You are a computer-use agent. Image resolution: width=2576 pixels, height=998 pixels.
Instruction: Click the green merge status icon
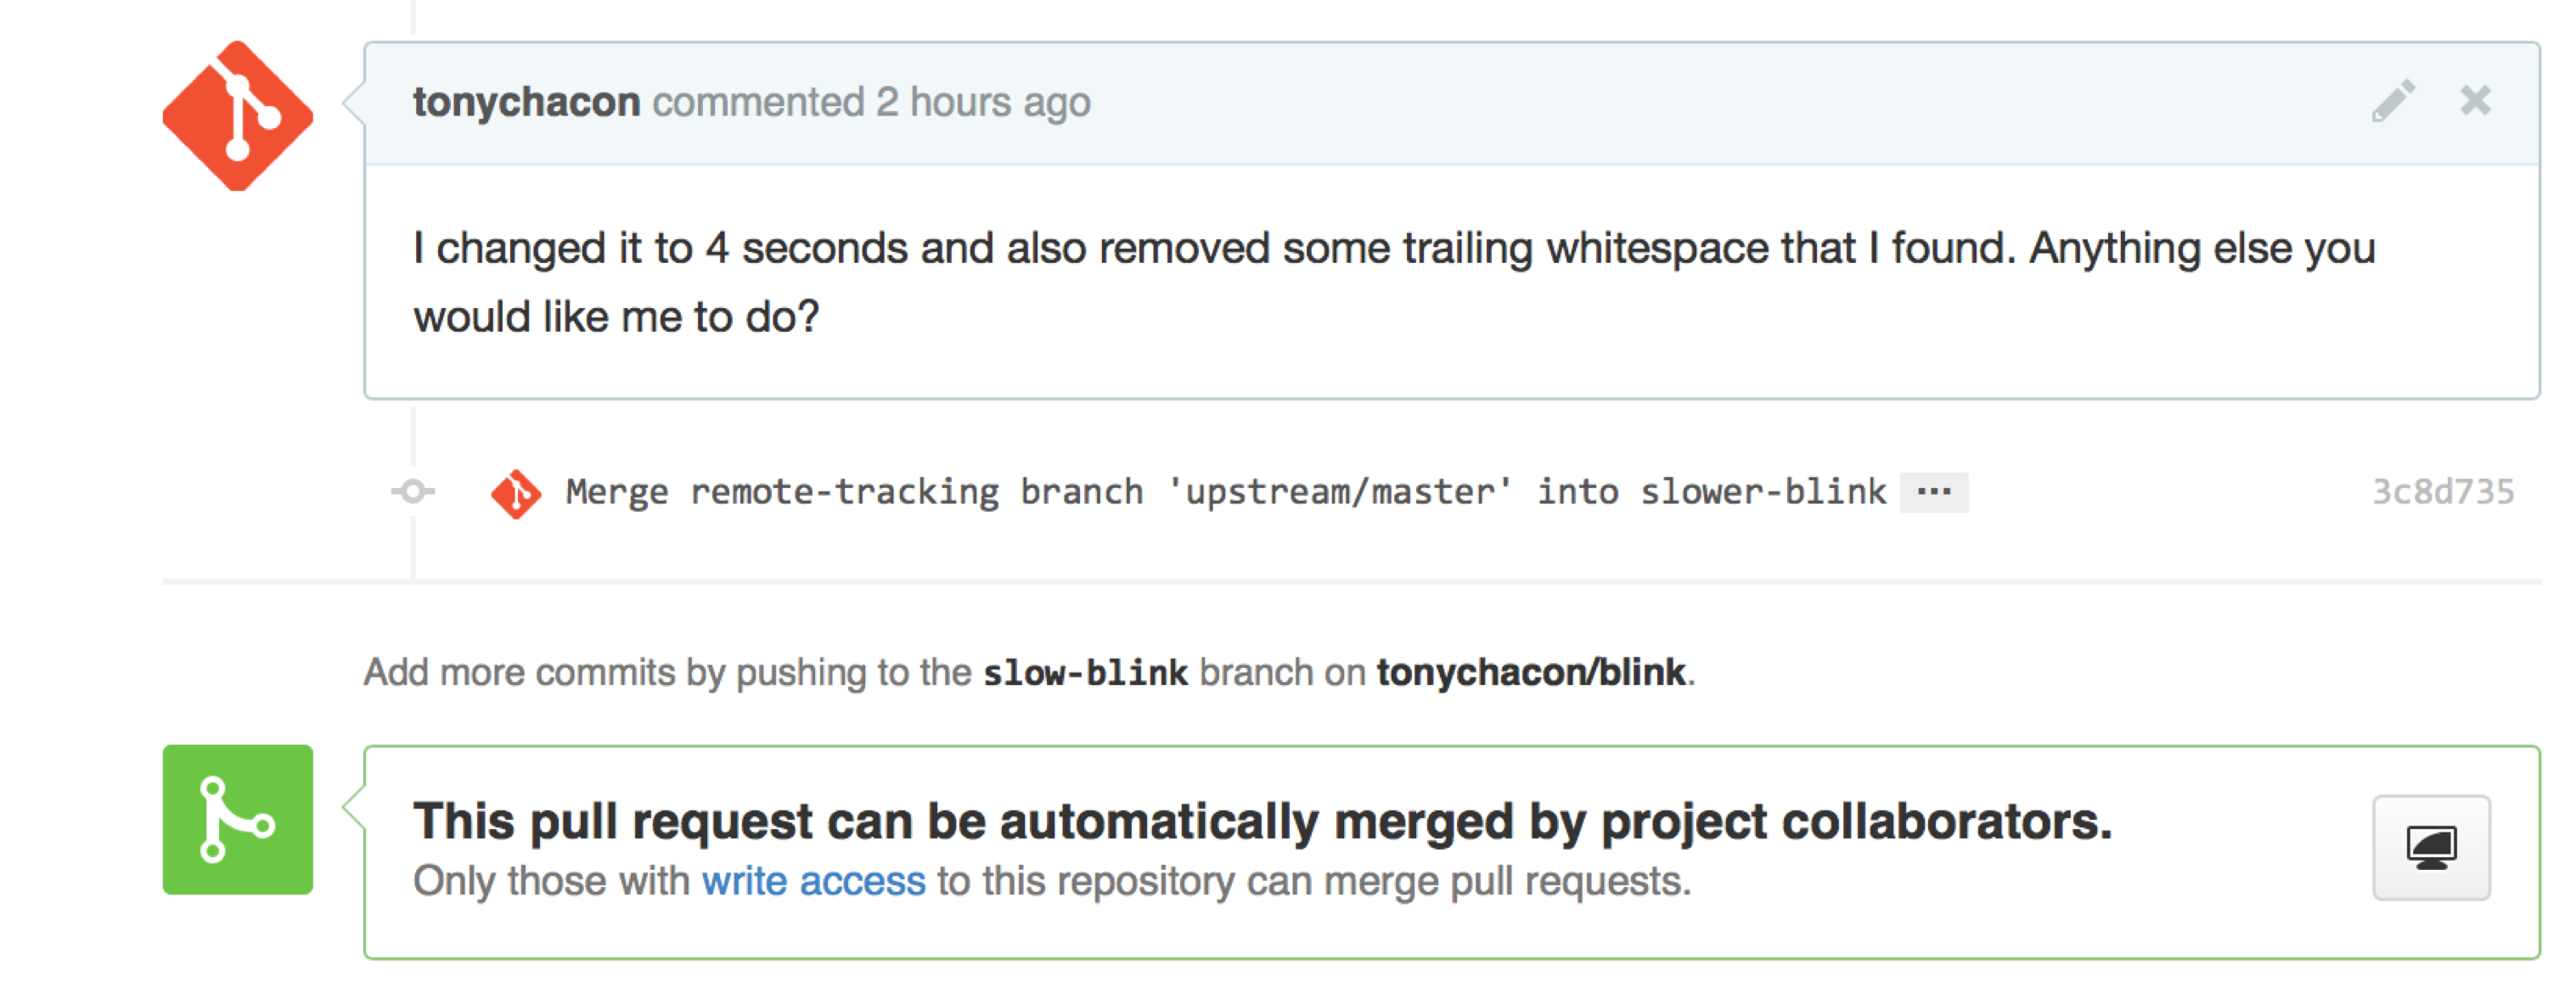(x=238, y=819)
